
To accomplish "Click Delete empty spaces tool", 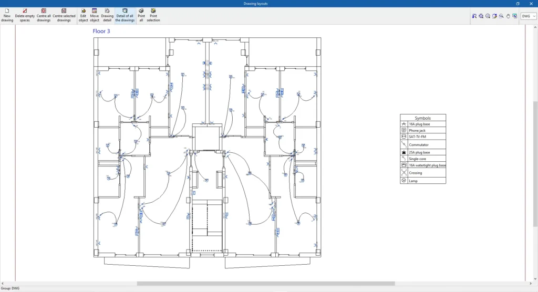I will (25, 15).
